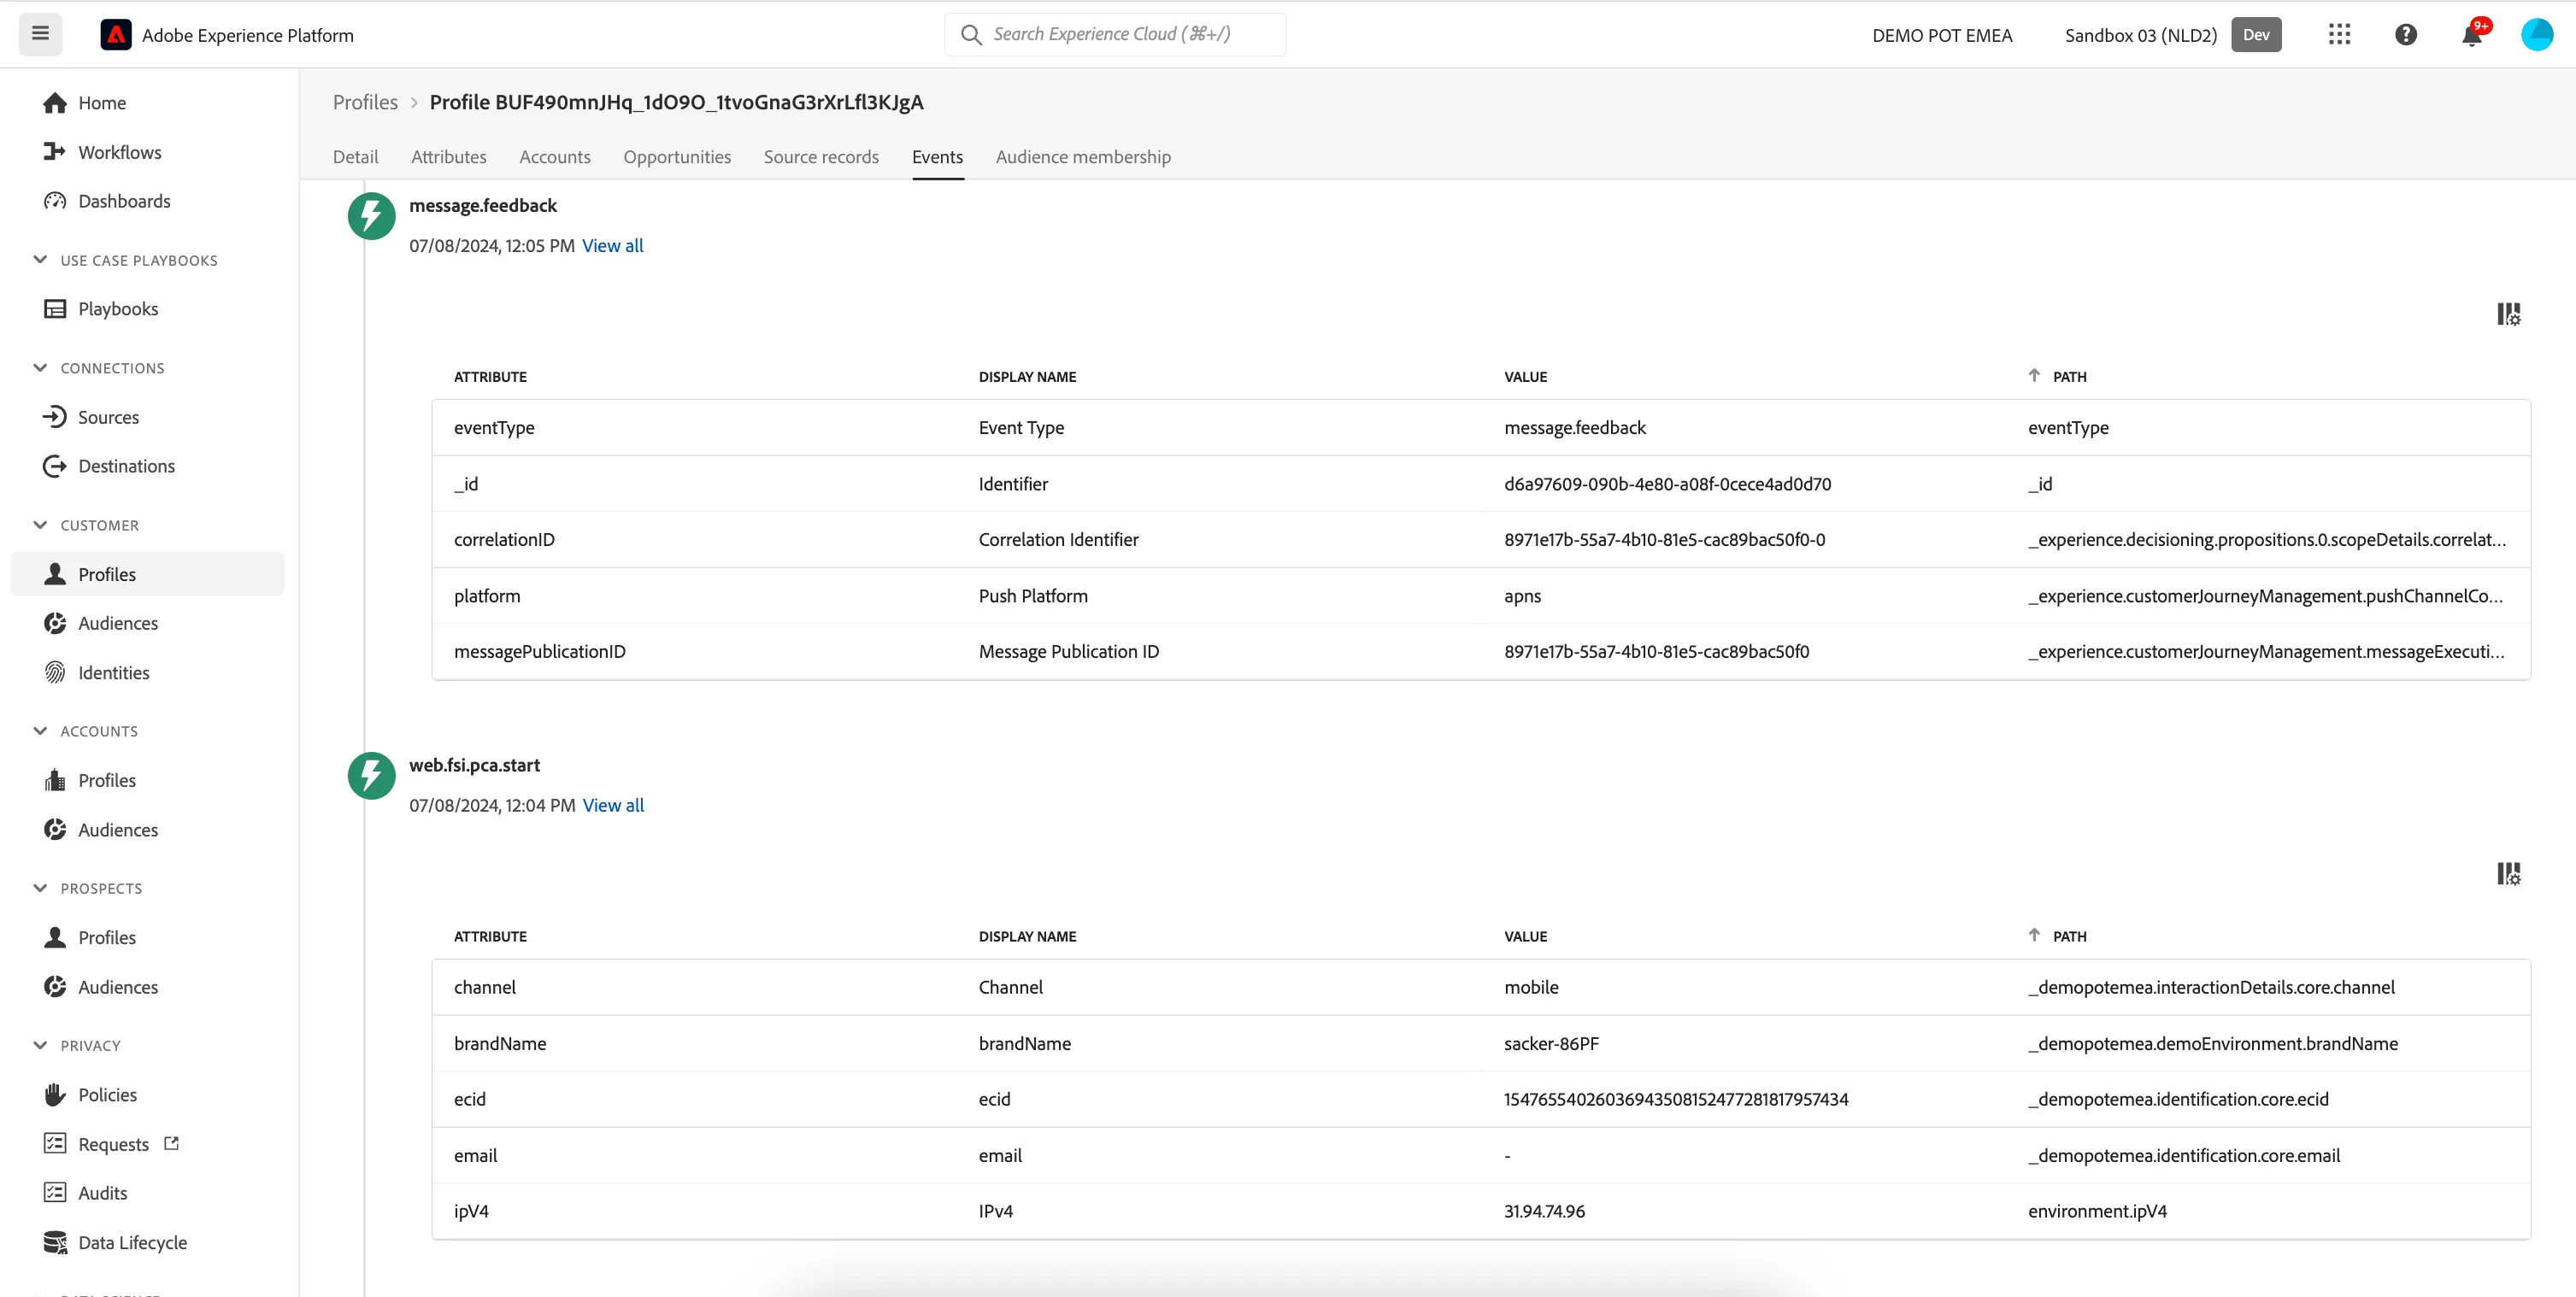Open the apps switcher grid
The height and width of the screenshot is (1297, 2576).
[x=2339, y=35]
